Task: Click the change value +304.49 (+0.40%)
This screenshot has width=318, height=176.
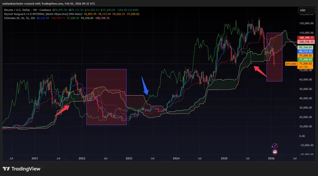Action: [128, 10]
